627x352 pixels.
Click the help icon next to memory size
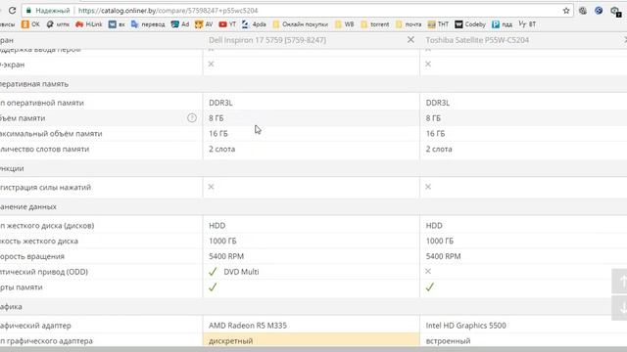click(192, 117)
